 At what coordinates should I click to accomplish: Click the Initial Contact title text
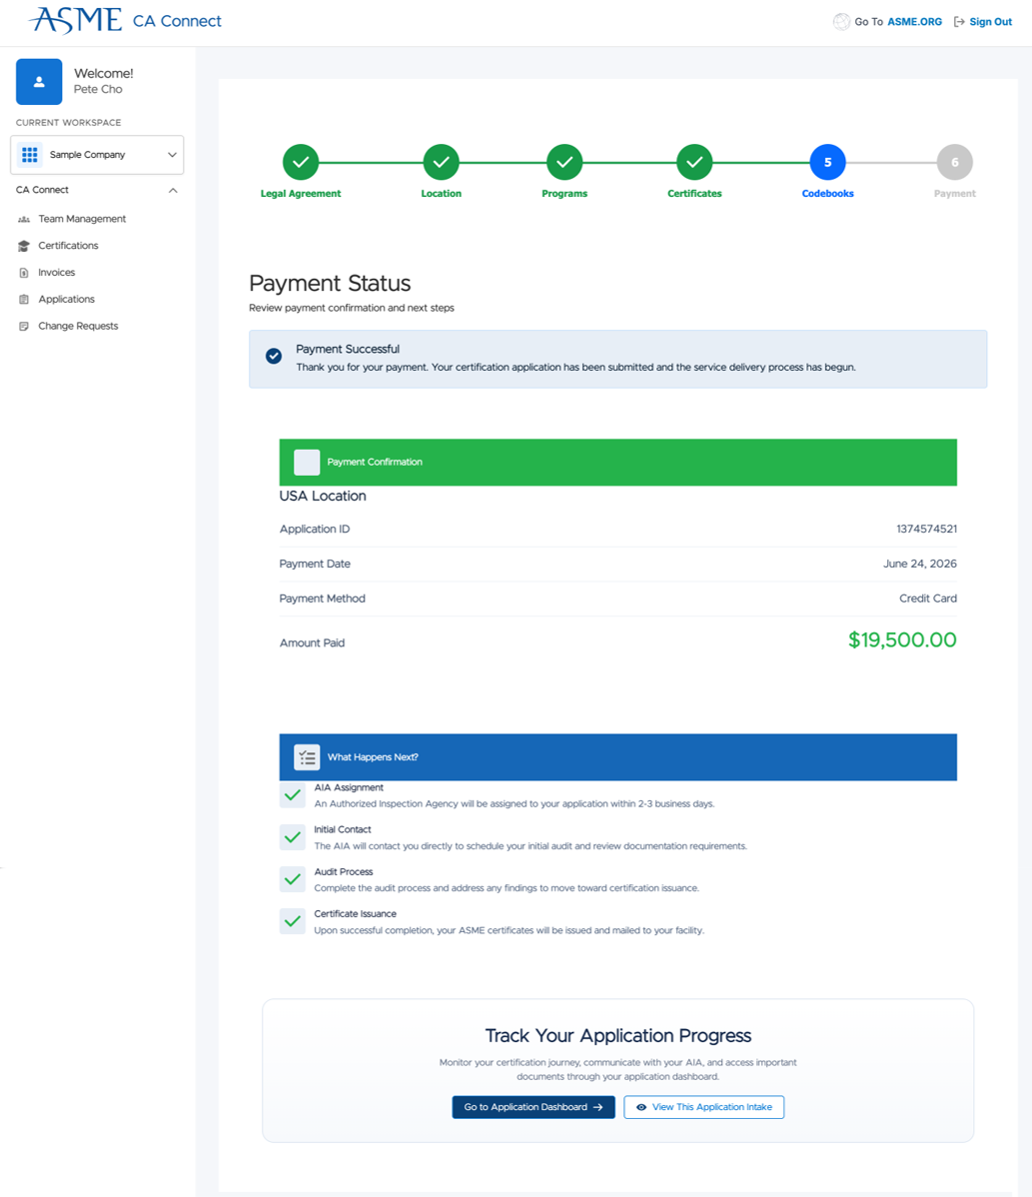pos(343,830)
